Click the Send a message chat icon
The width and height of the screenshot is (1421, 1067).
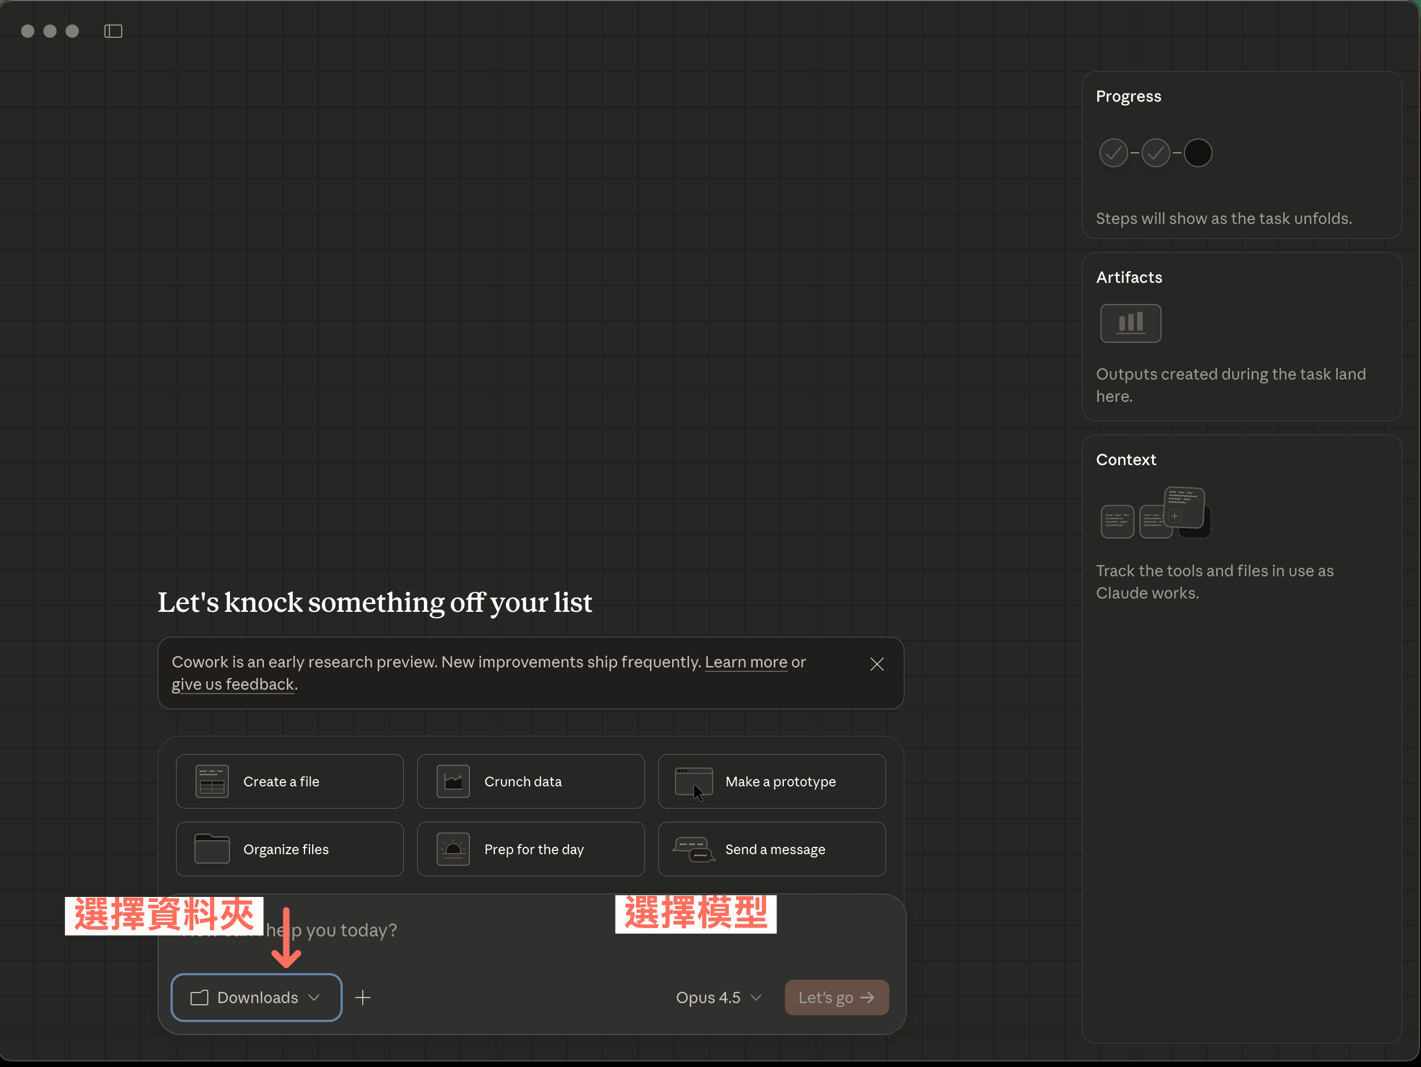[693, 849]
